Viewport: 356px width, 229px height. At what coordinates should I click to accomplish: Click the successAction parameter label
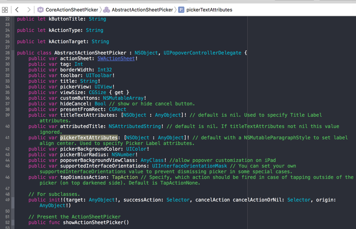142,200
